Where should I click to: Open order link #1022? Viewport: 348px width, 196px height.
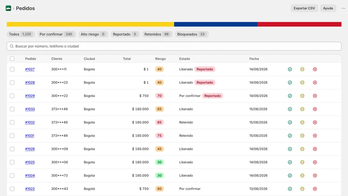tap(30, 189)
